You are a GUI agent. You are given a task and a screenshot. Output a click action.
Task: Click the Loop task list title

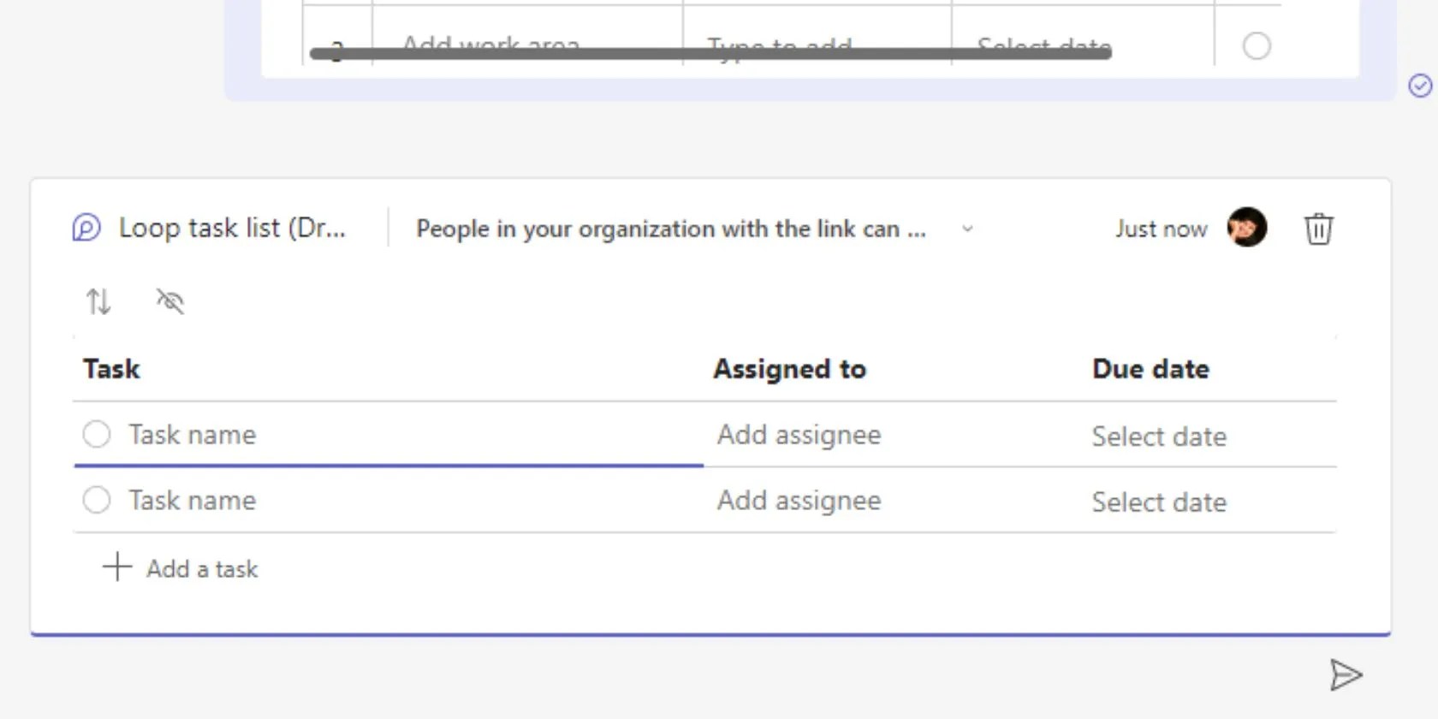click(234, 228)
